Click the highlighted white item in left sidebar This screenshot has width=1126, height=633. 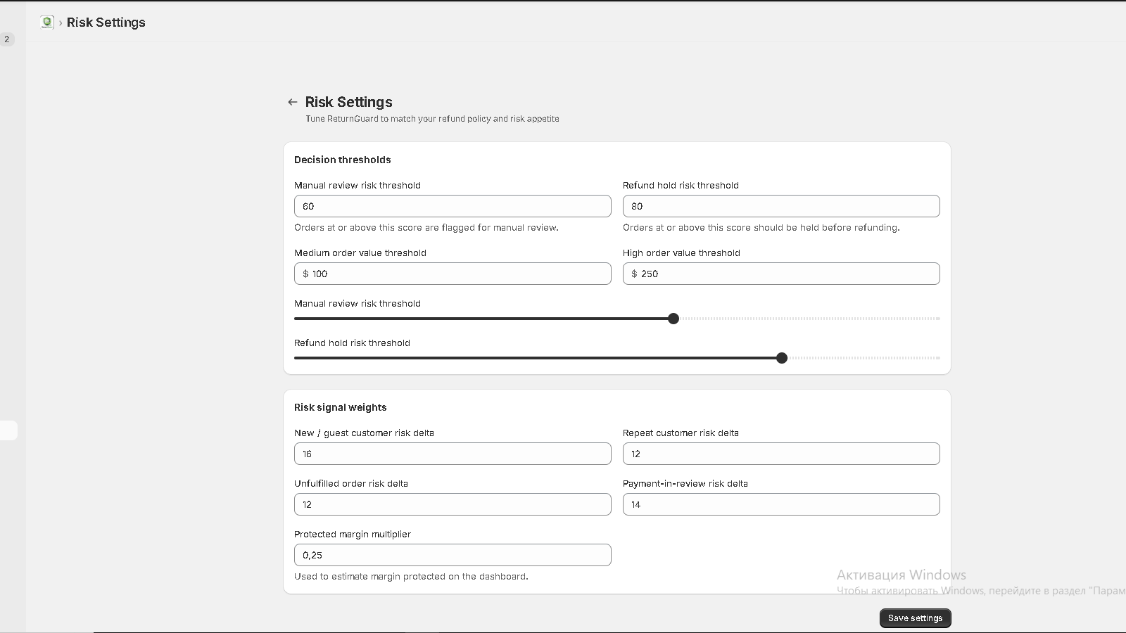[x=8, y=430]
